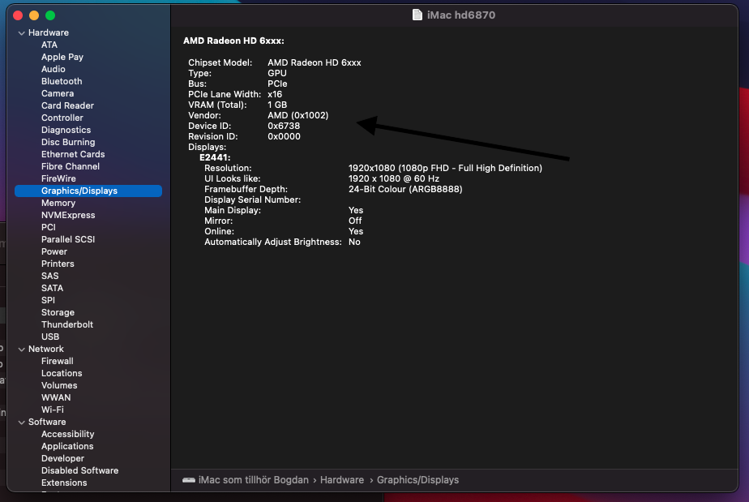Image resolution: width=749 pixels, height=502 pixels.
Task: Open Extensions under Software
Action: [64, 483]
